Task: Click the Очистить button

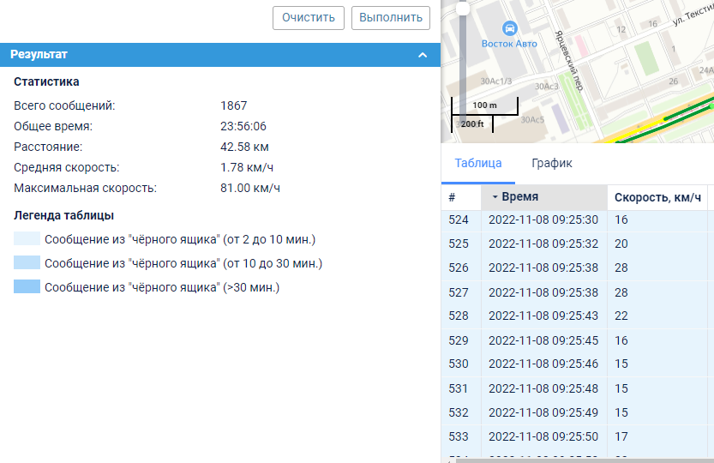Action: tap(309, 17)
